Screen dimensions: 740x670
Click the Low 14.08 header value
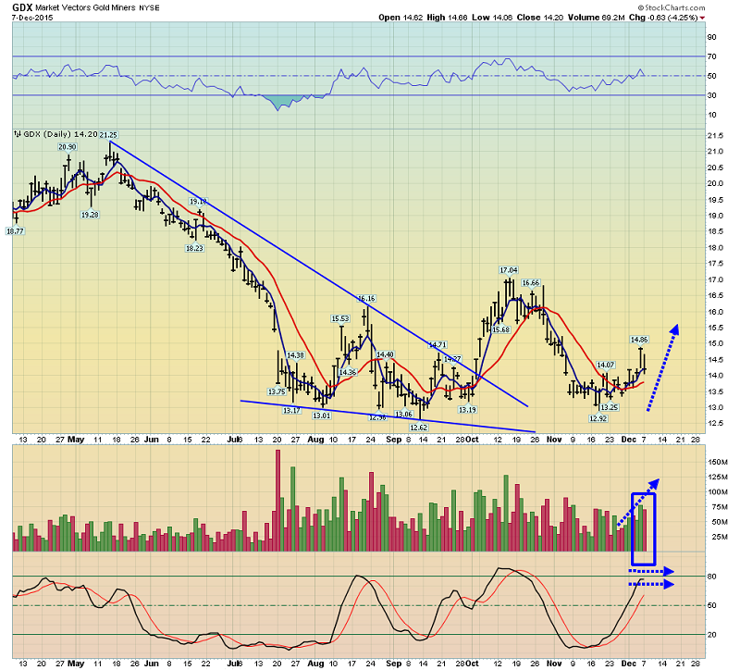tap(492, 18)
